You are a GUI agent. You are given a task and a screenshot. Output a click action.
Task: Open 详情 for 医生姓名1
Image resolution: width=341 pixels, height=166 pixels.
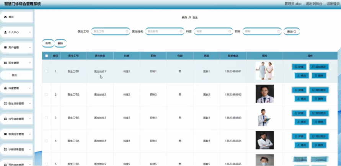pos(299,67)
